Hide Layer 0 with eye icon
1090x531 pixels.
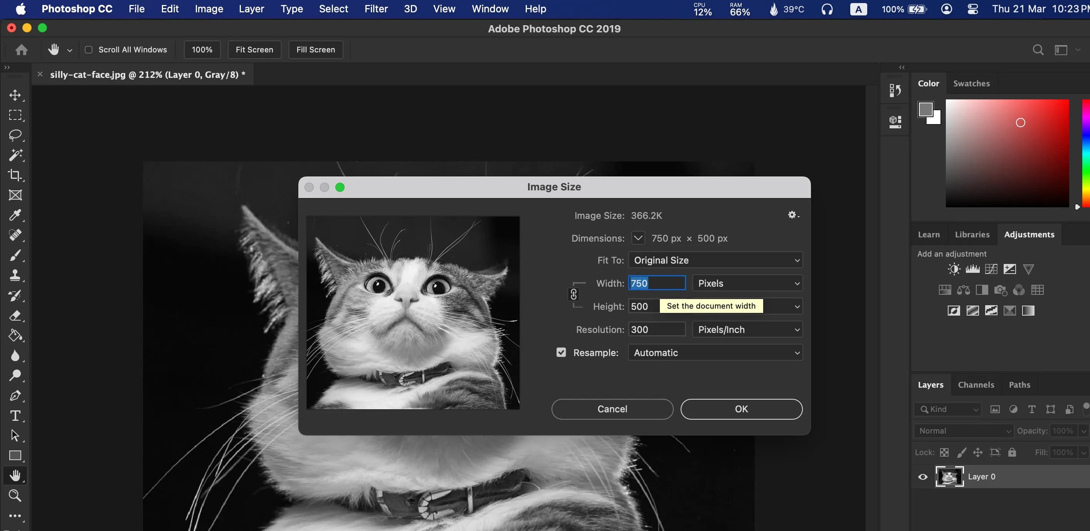[x=923, y=477]
